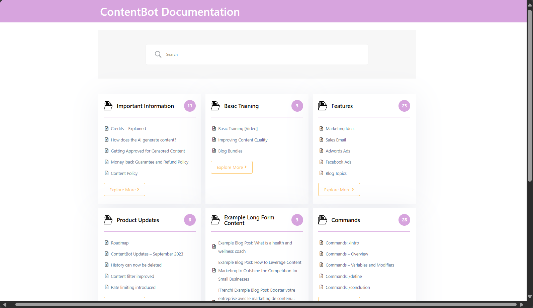Open Marketing Ideas article
Screen dimensions: 533x308
coord(340,129)
